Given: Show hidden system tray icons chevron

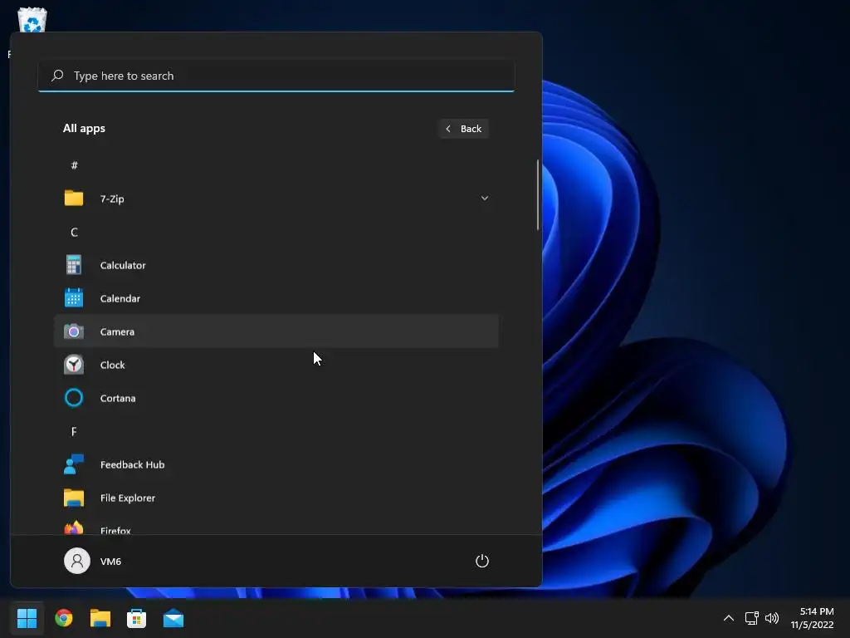Looking at the screenshot, I should click(729, 618).
